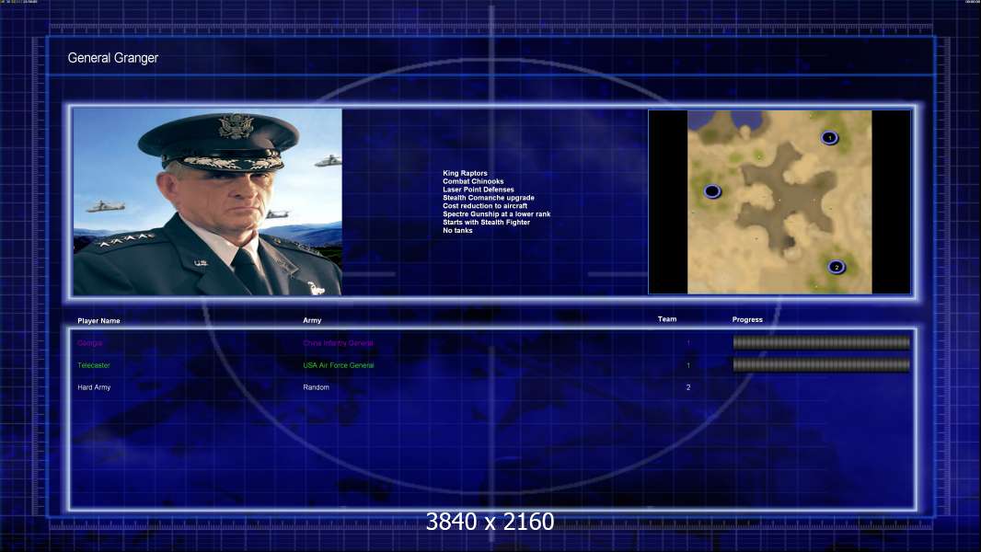Click the Georgie progress bar
Viewport: 981px width, 552px height.
click(822, 342)
